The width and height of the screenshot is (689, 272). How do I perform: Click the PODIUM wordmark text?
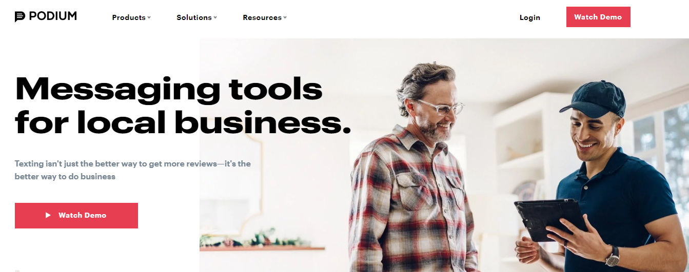point(53,16)
